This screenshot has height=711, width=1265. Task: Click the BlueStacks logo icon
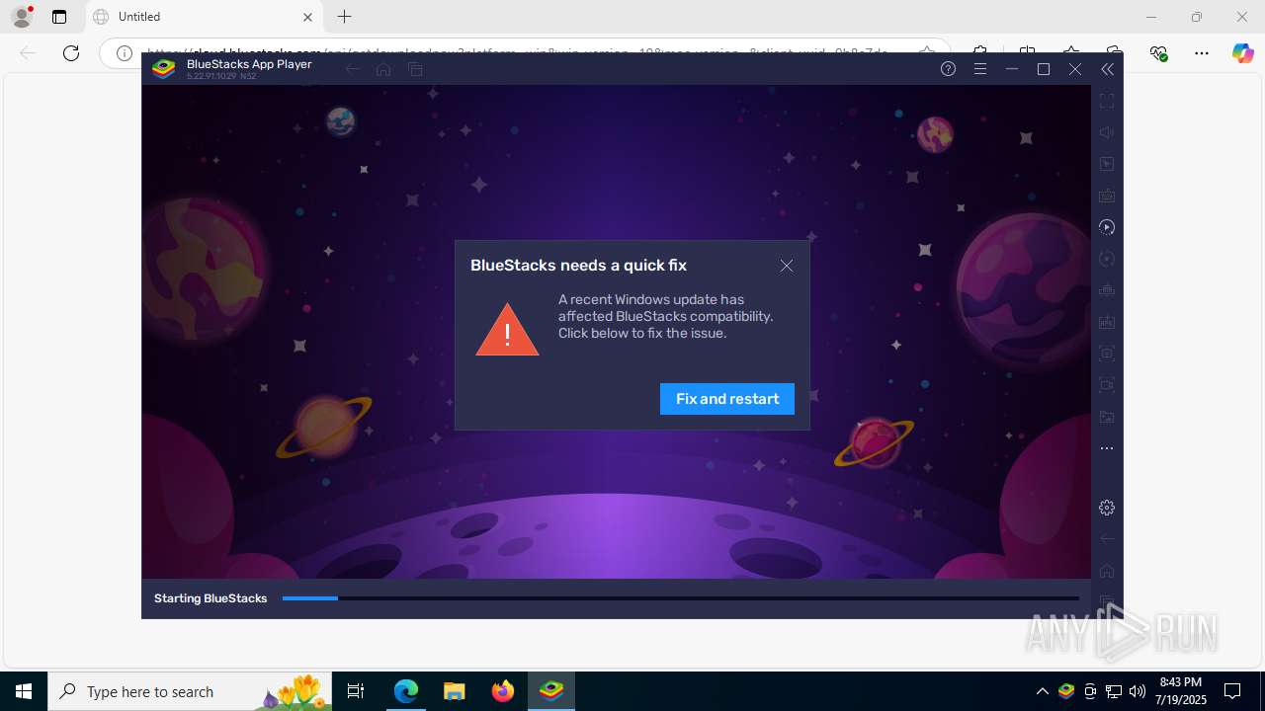pyautogui.click(x=164, y=69)
